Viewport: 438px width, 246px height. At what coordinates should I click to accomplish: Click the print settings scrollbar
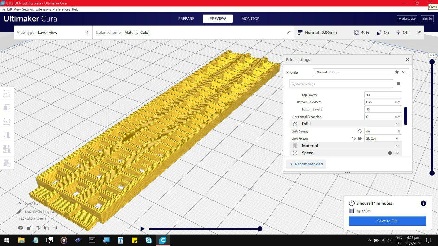(x=406, y=116)
